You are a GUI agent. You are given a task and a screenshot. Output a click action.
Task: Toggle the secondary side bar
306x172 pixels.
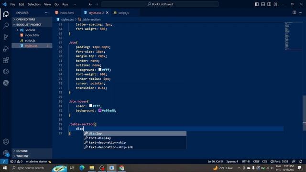tap(269, 4)
